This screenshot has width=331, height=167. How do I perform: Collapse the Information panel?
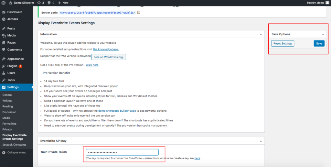click(x=261, y=34)
